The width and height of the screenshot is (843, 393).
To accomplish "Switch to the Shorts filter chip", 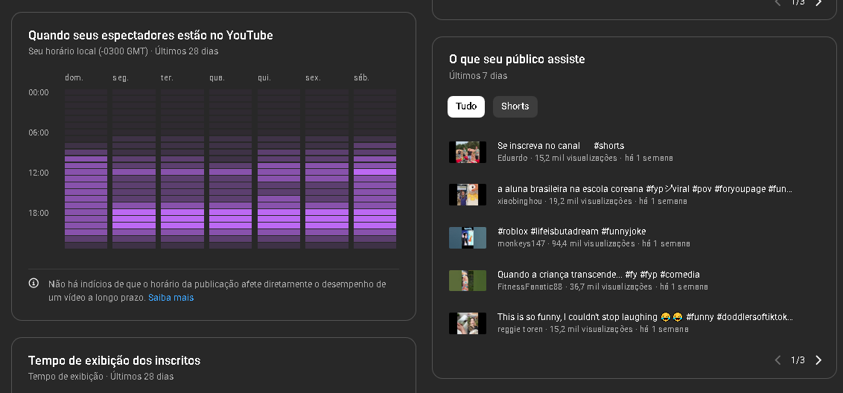I will click(x=515, y=106).
